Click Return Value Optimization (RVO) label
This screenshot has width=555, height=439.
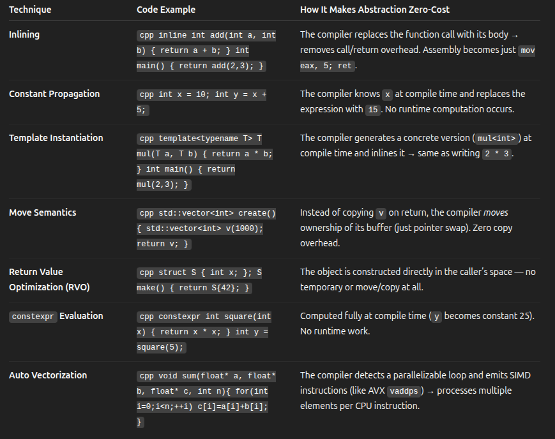(x=49, y=279)
